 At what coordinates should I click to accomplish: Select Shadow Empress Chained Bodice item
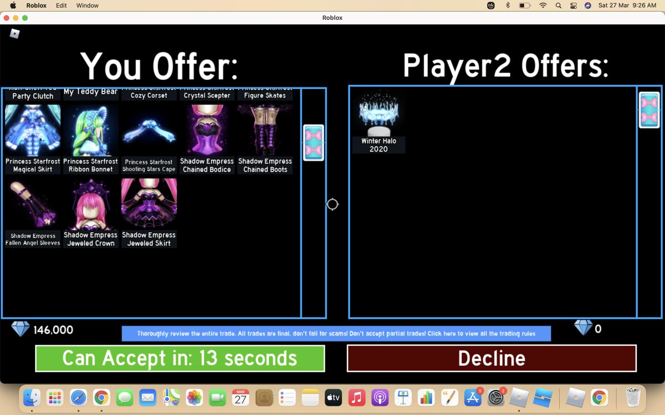click(x=207, y=139)
